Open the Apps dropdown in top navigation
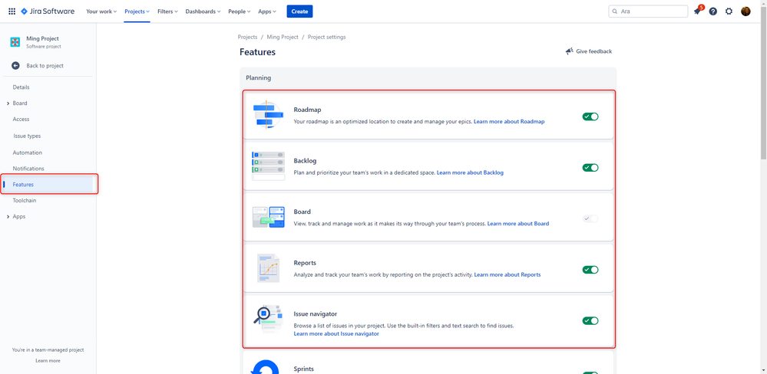 [x=267, y=11]
